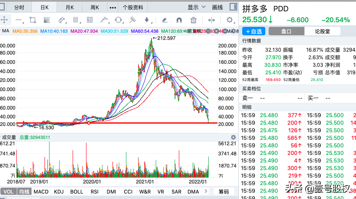Screen dimensions: 356x199
Task: Click the 212.597 high price marker
Action: (165, 38)
